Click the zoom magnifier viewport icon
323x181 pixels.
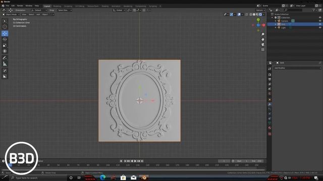point(263,34)
